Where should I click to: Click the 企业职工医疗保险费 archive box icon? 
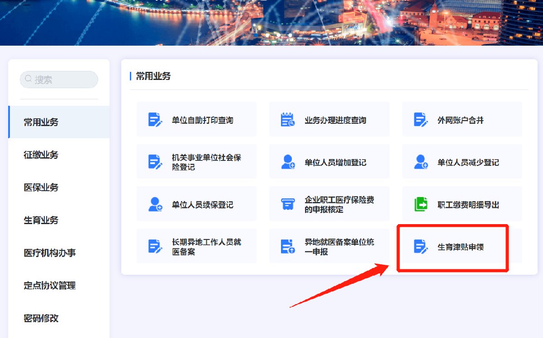[288, 204]
